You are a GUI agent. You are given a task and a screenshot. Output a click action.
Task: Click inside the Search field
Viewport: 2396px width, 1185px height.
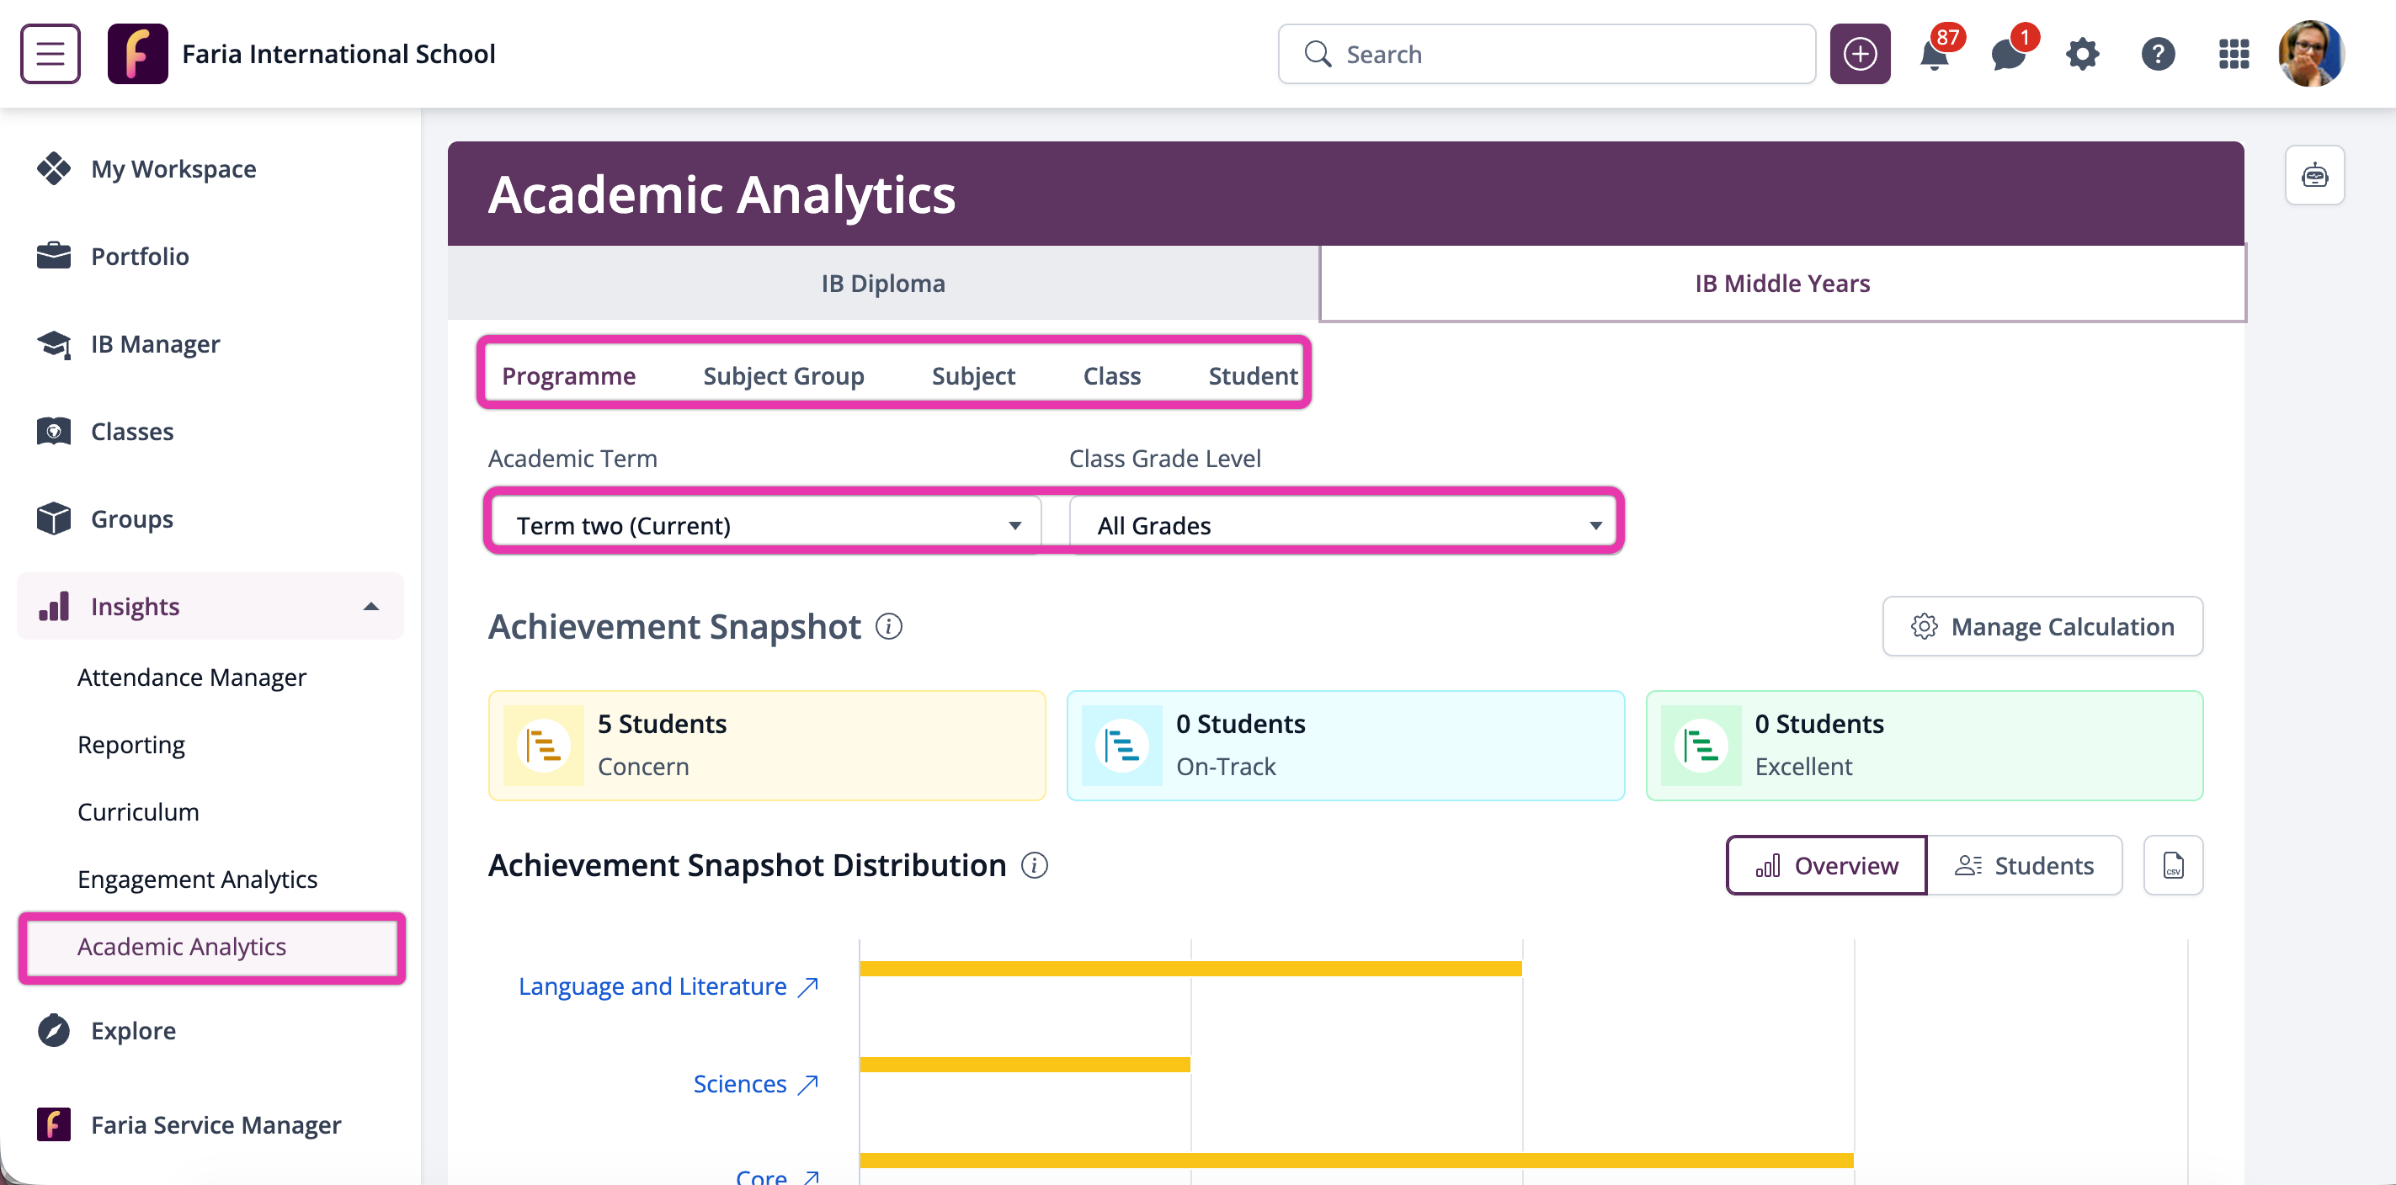click(1547, 54)
